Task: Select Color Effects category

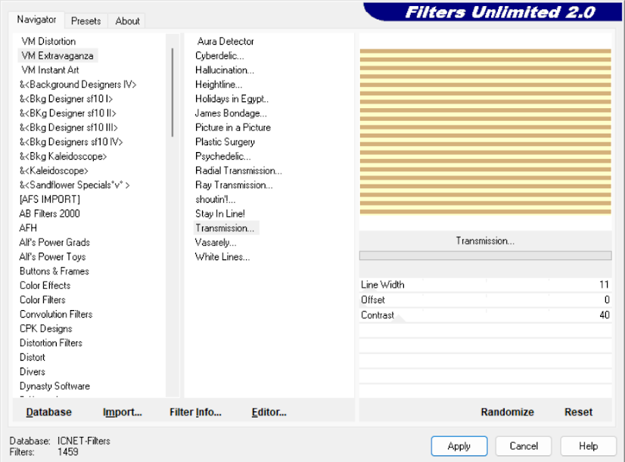Action: click(45, 285)
